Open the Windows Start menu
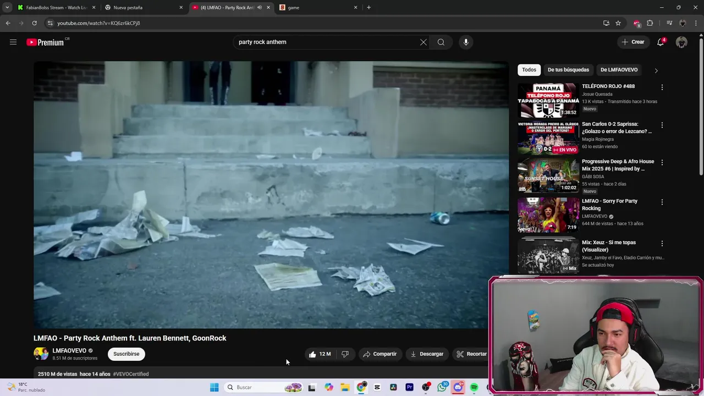704x396 pixels. [214, 388]
